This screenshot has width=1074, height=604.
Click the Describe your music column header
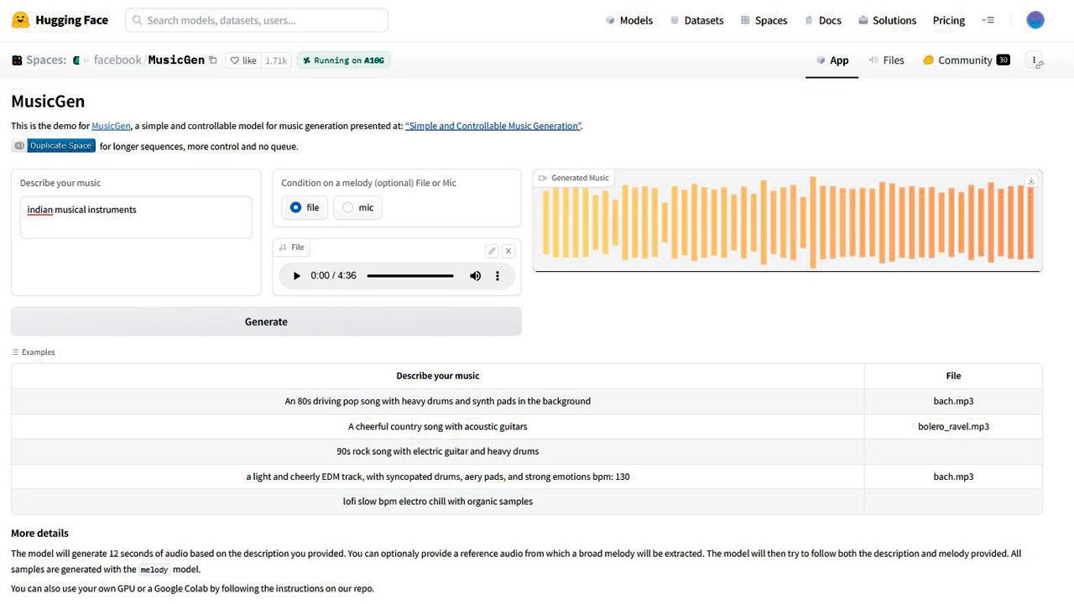click(x=438, y=376)
